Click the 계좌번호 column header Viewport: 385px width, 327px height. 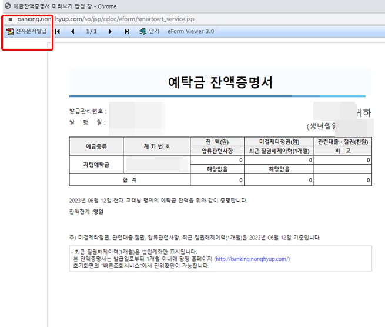coord(157,146)
